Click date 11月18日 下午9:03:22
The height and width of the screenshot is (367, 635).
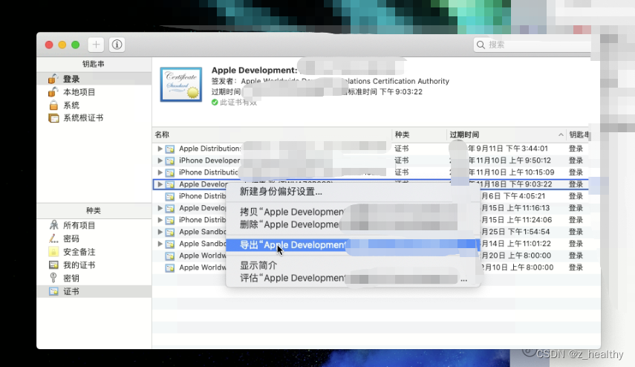click(x=510, y=184)
